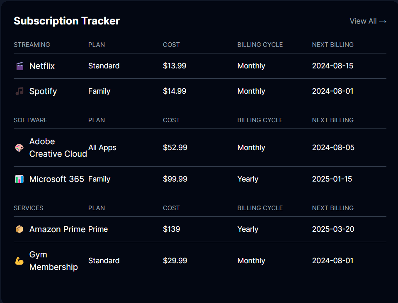Click the SERVICES section header
This screenshot has width=398, height=303.
[28, 208]
